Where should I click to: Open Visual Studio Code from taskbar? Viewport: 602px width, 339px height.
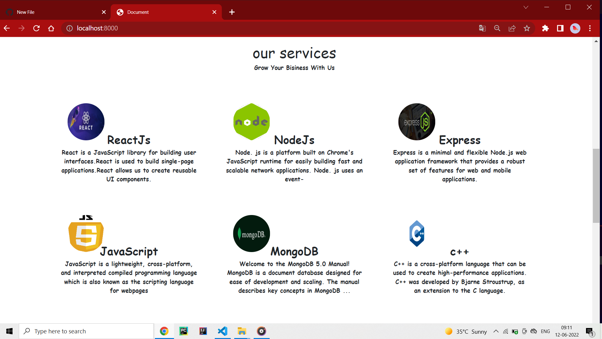223,331
